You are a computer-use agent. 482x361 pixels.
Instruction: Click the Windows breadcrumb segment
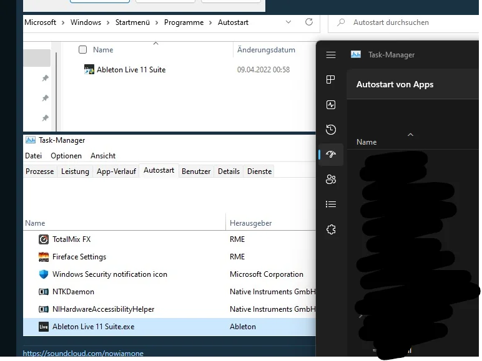(86, 22)
